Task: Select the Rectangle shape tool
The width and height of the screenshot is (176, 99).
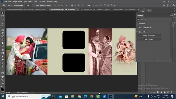Action: point(2,73)
